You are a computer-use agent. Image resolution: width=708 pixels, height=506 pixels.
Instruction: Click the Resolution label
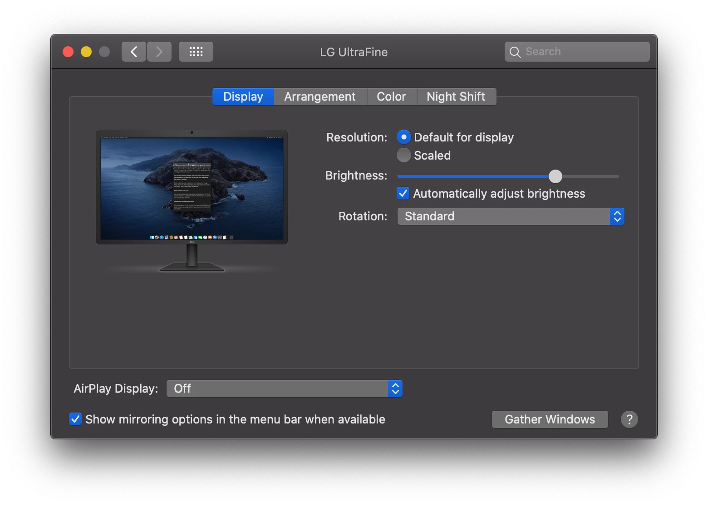tap(357, 137)
